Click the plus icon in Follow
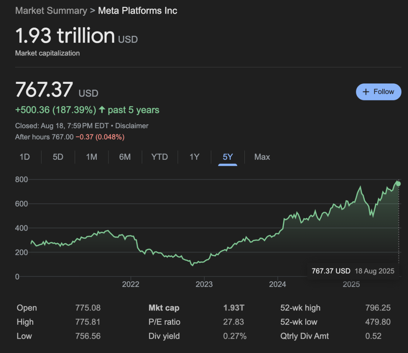The height and width of the screenshot is (353, 408). pos(366,92)
